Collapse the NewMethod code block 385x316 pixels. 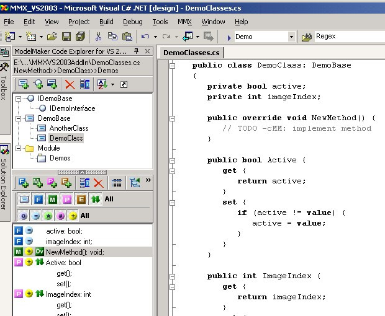tap(173, 118)
